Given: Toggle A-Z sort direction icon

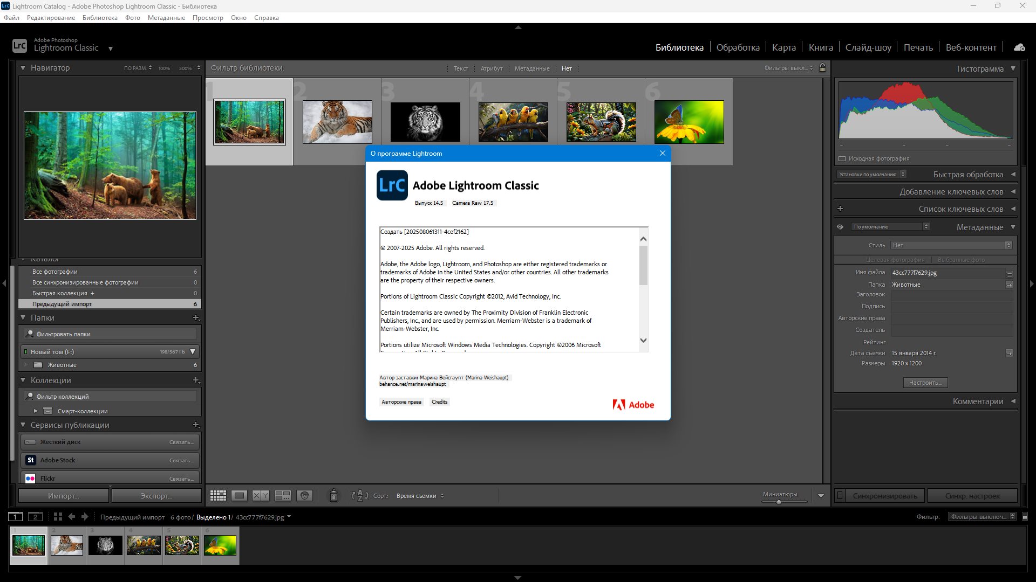Looking at the screenshot, I should pos(359,496).
